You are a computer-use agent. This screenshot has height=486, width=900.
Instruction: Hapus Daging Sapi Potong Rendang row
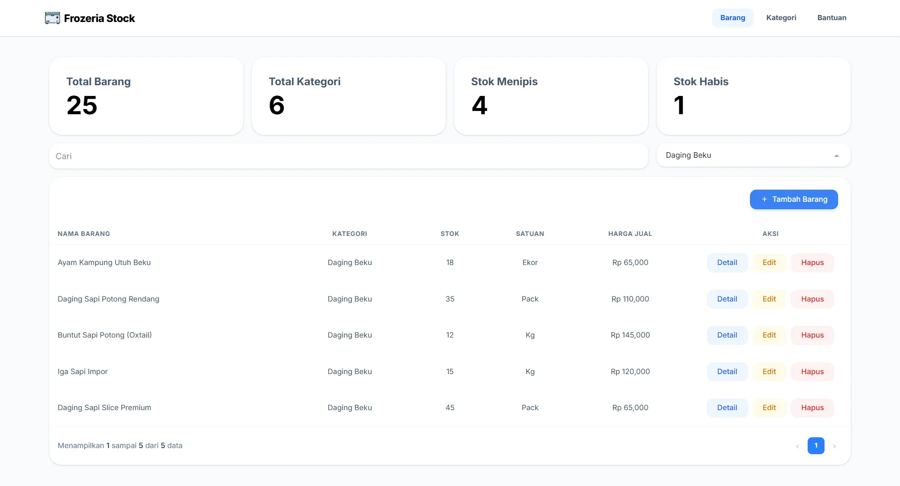(x=812, y=299)
